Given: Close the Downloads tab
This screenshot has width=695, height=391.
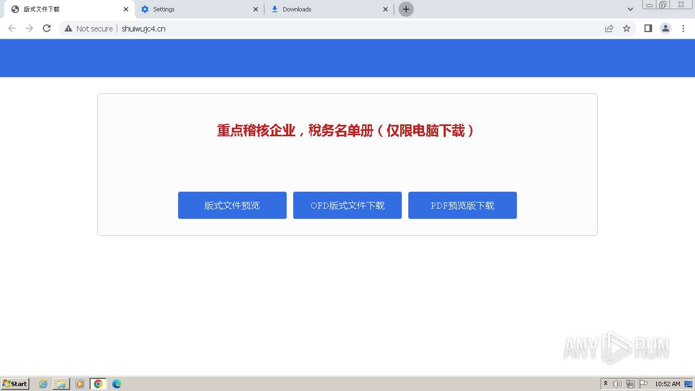Looking at the screenshot, I should [x=386, y=9].
